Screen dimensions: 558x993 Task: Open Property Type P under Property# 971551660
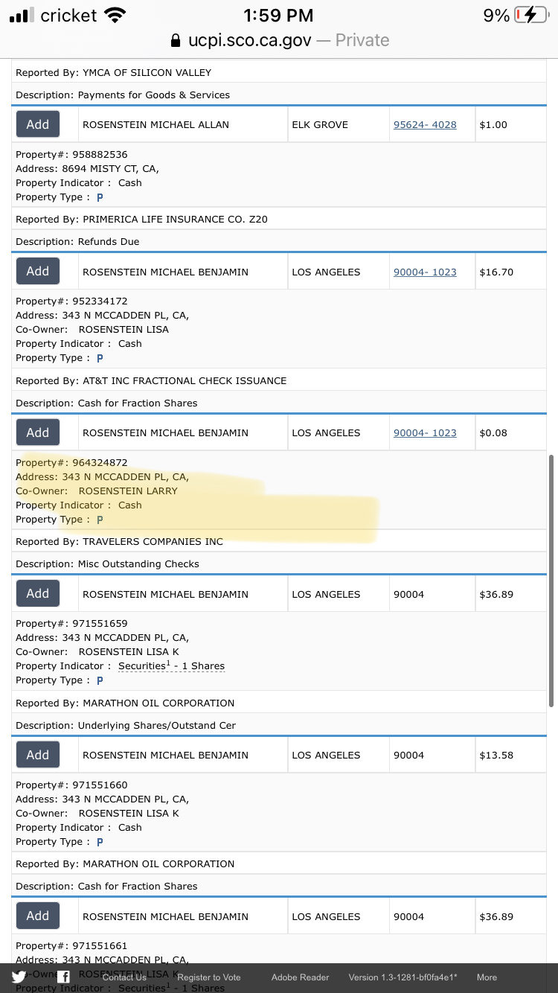click(100, 842)
